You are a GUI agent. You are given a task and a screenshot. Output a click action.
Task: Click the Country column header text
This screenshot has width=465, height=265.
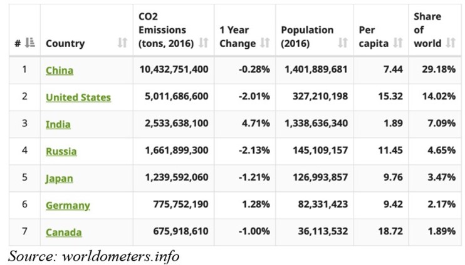coord(65,44)
